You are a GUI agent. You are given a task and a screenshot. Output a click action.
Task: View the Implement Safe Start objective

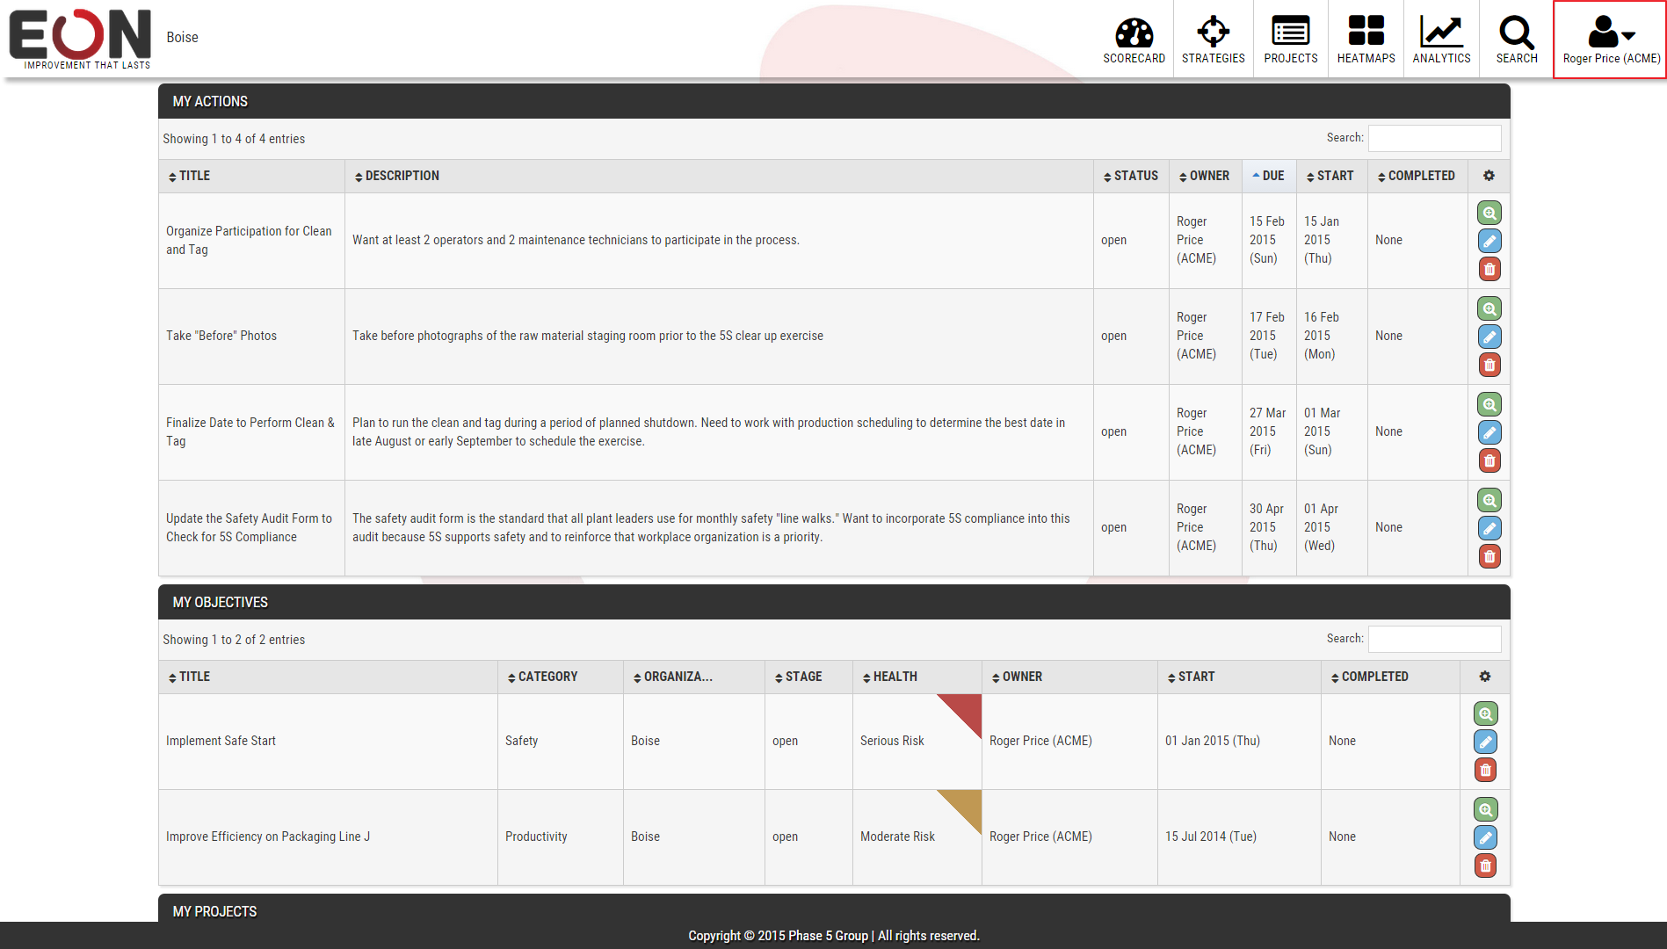tap(1485, 714)
